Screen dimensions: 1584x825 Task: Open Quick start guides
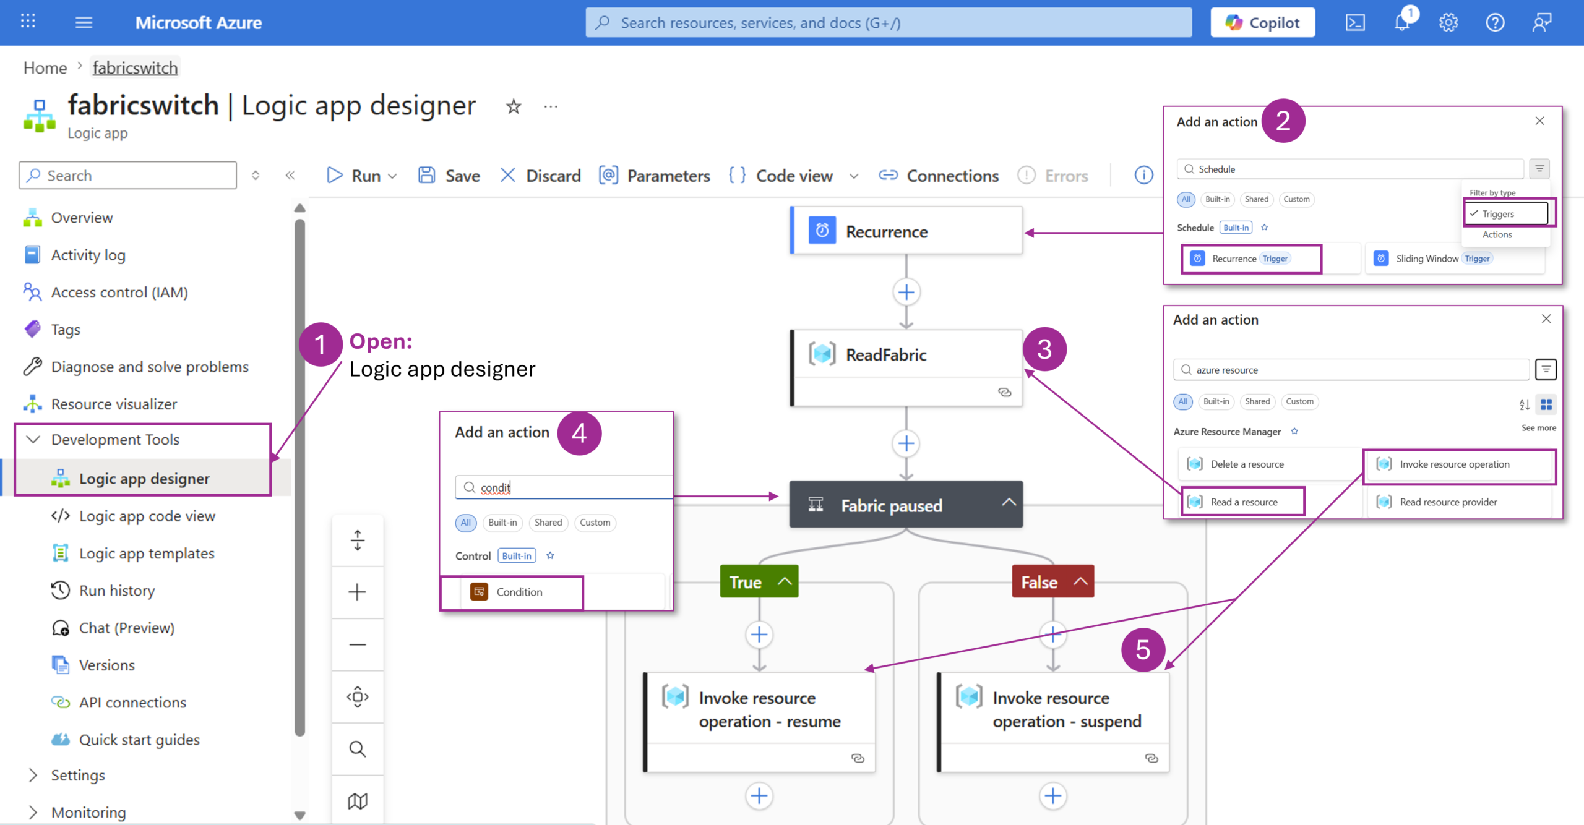click(x=139, y=739)
